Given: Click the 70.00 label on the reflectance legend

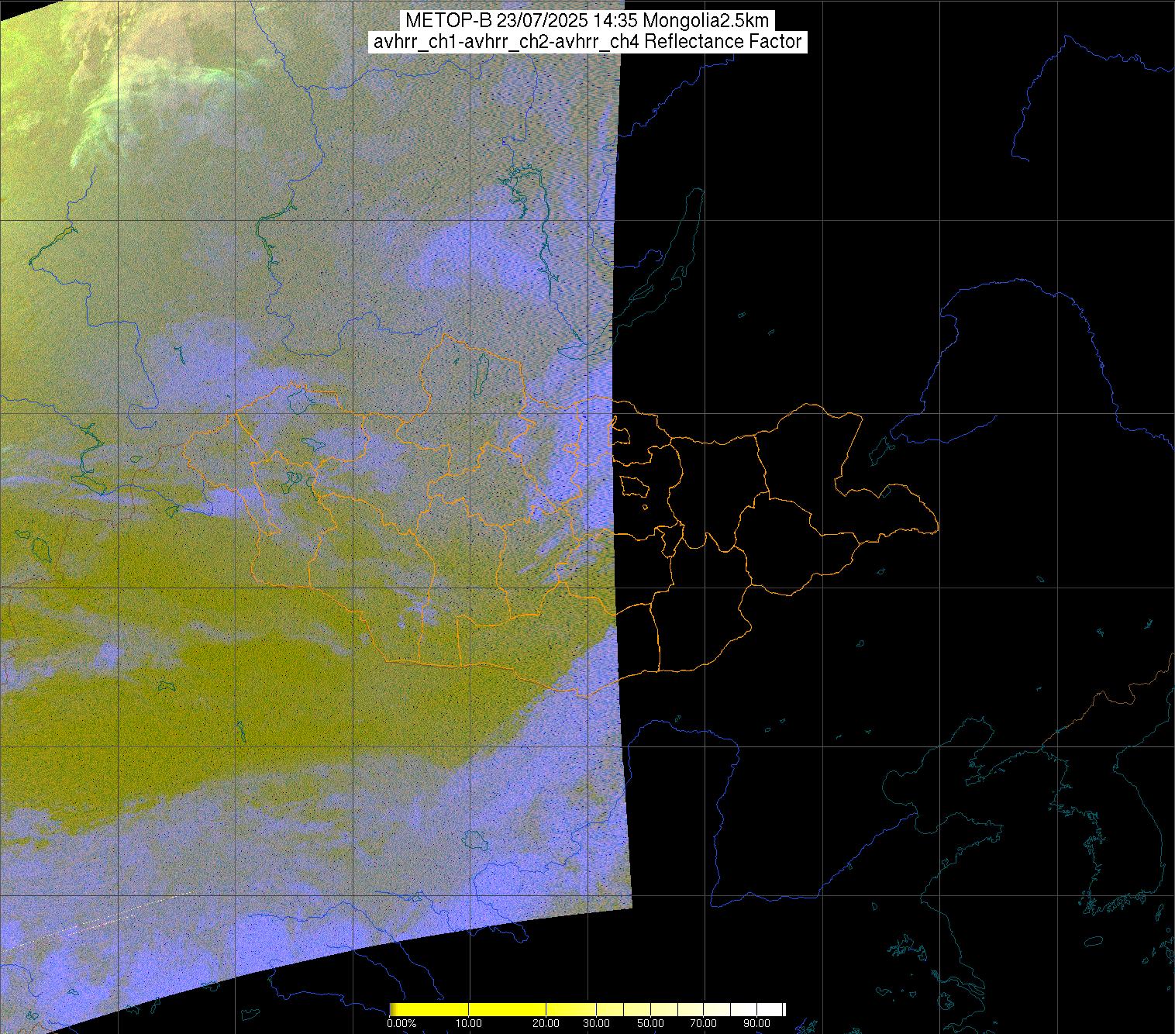Looking at the screenshot, I should (703, 1023).
